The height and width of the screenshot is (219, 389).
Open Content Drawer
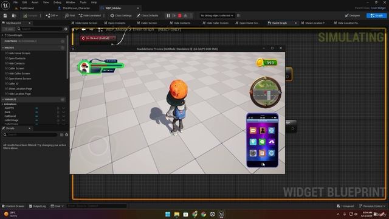(x=13, y=206)
